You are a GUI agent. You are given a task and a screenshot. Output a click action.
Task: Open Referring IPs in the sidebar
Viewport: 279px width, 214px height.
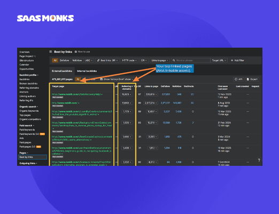tap(26, 101)
